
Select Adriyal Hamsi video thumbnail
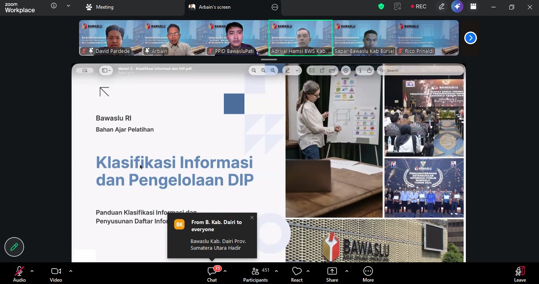tap(301, 37)
